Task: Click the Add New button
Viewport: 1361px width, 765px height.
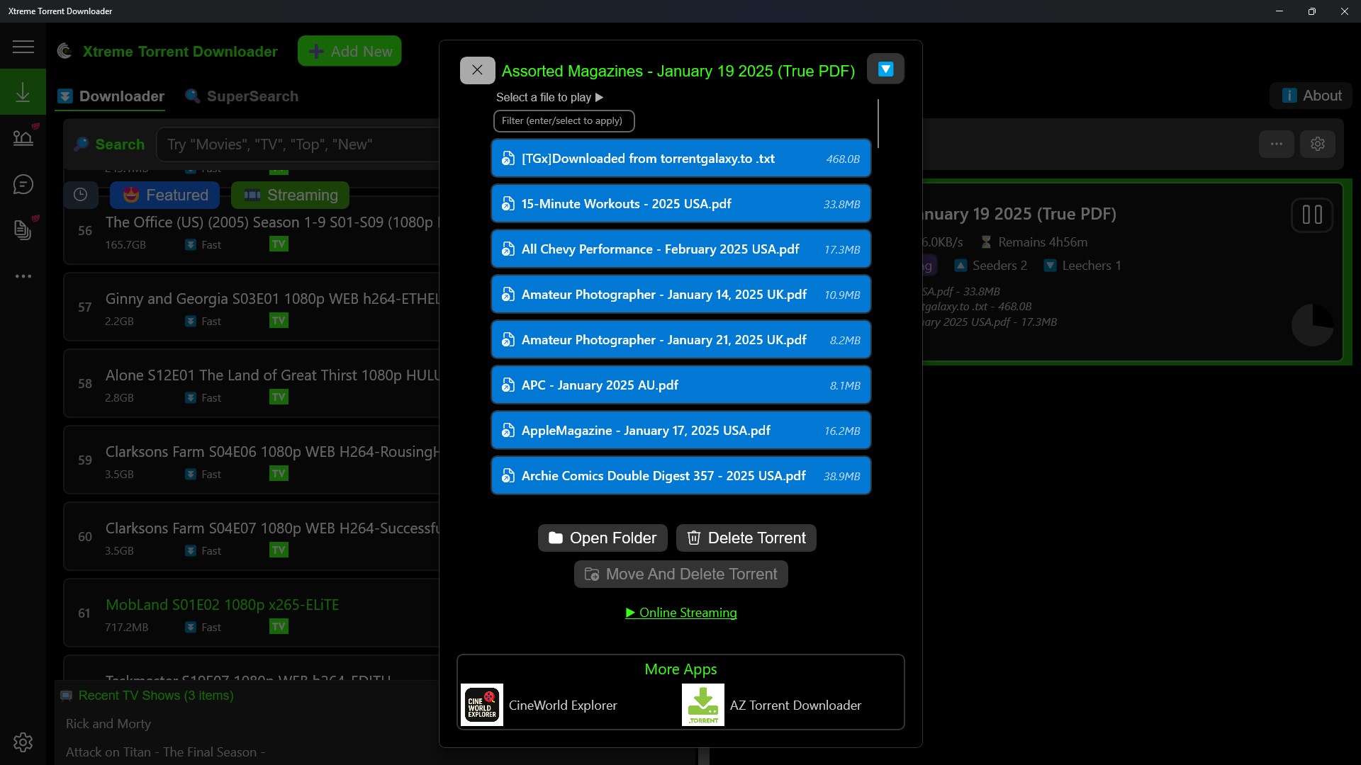Action: tap(349, 51)
